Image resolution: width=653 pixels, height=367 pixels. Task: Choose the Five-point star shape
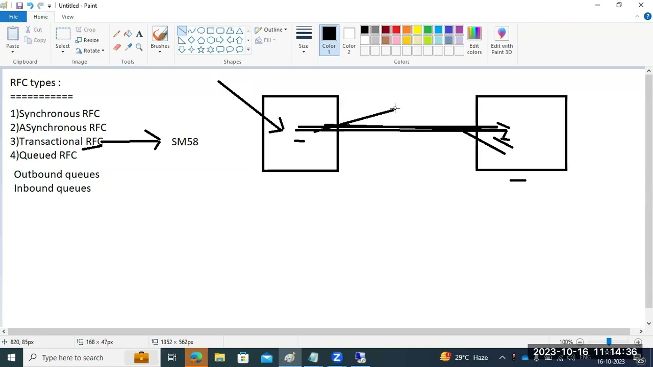pos(201,49)
